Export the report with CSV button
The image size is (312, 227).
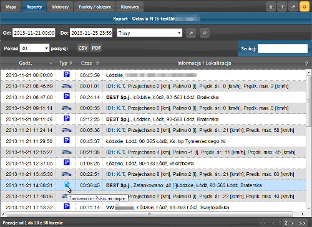[83, 48]
